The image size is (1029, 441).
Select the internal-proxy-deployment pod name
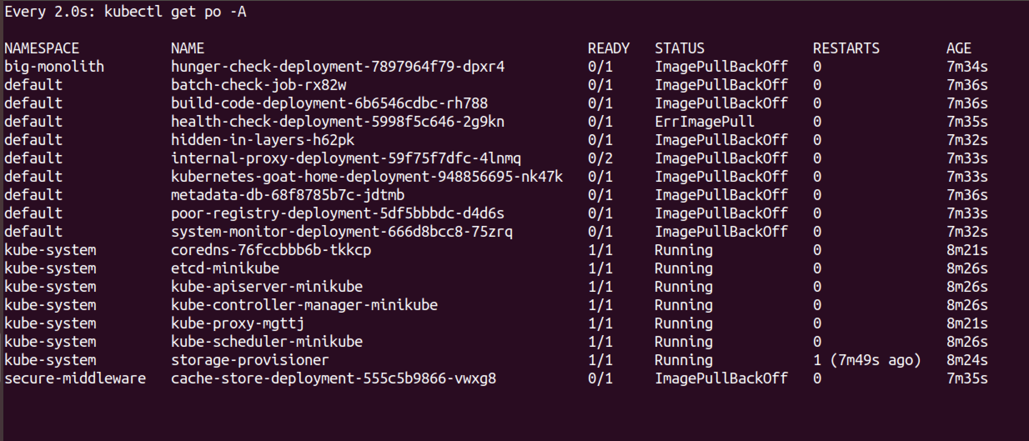tap(346, 158)
